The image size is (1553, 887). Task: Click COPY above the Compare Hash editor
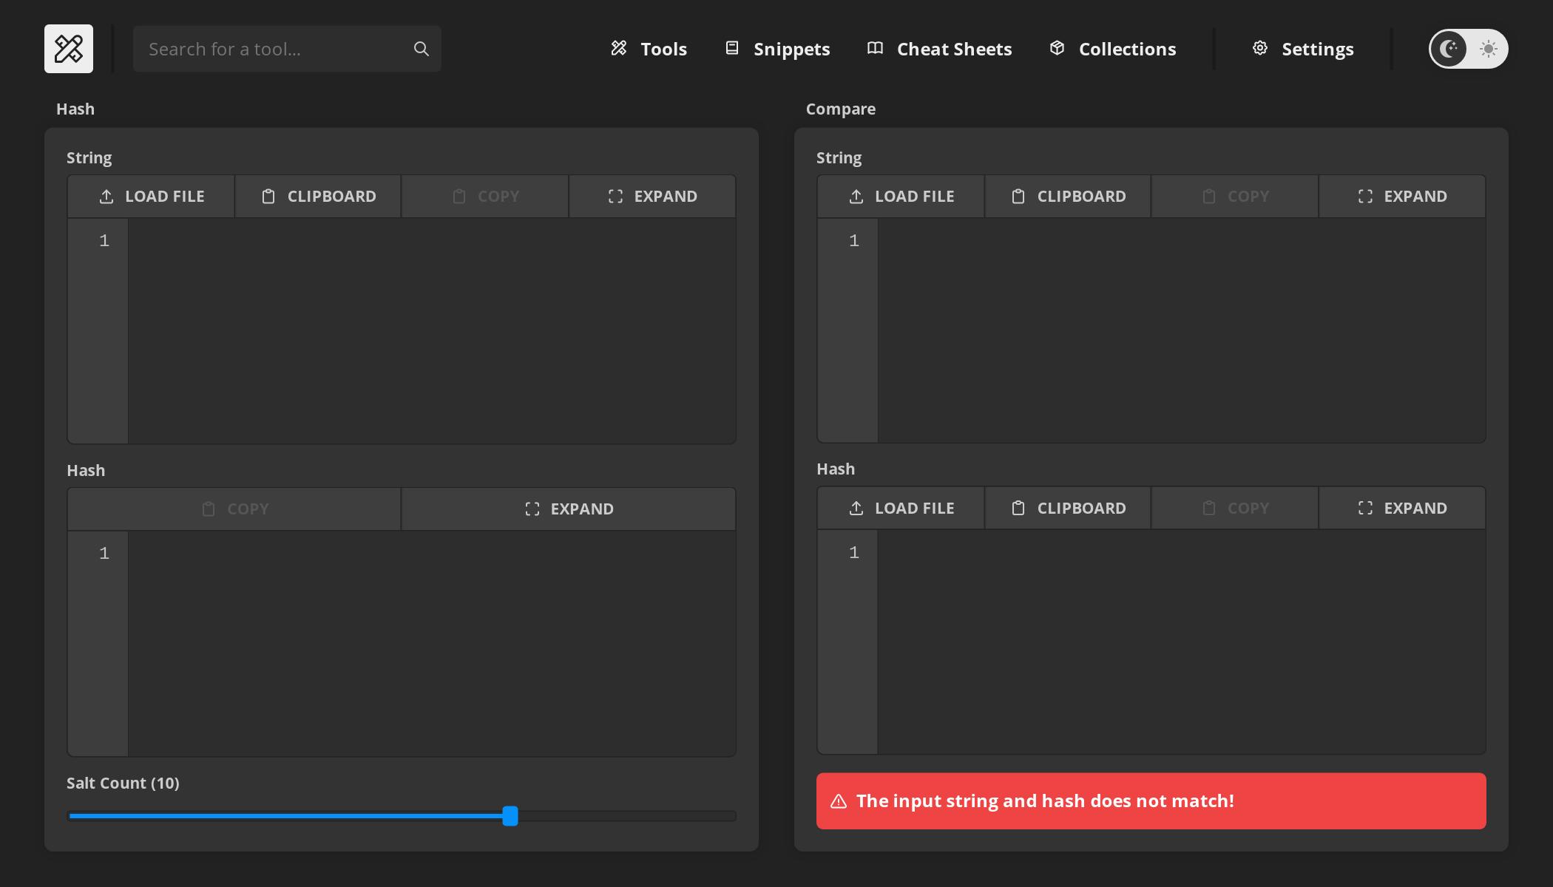click(1235, 509)
